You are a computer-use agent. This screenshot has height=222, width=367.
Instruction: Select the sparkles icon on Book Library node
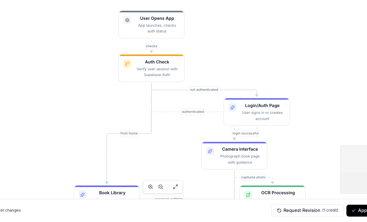point(82,195)
